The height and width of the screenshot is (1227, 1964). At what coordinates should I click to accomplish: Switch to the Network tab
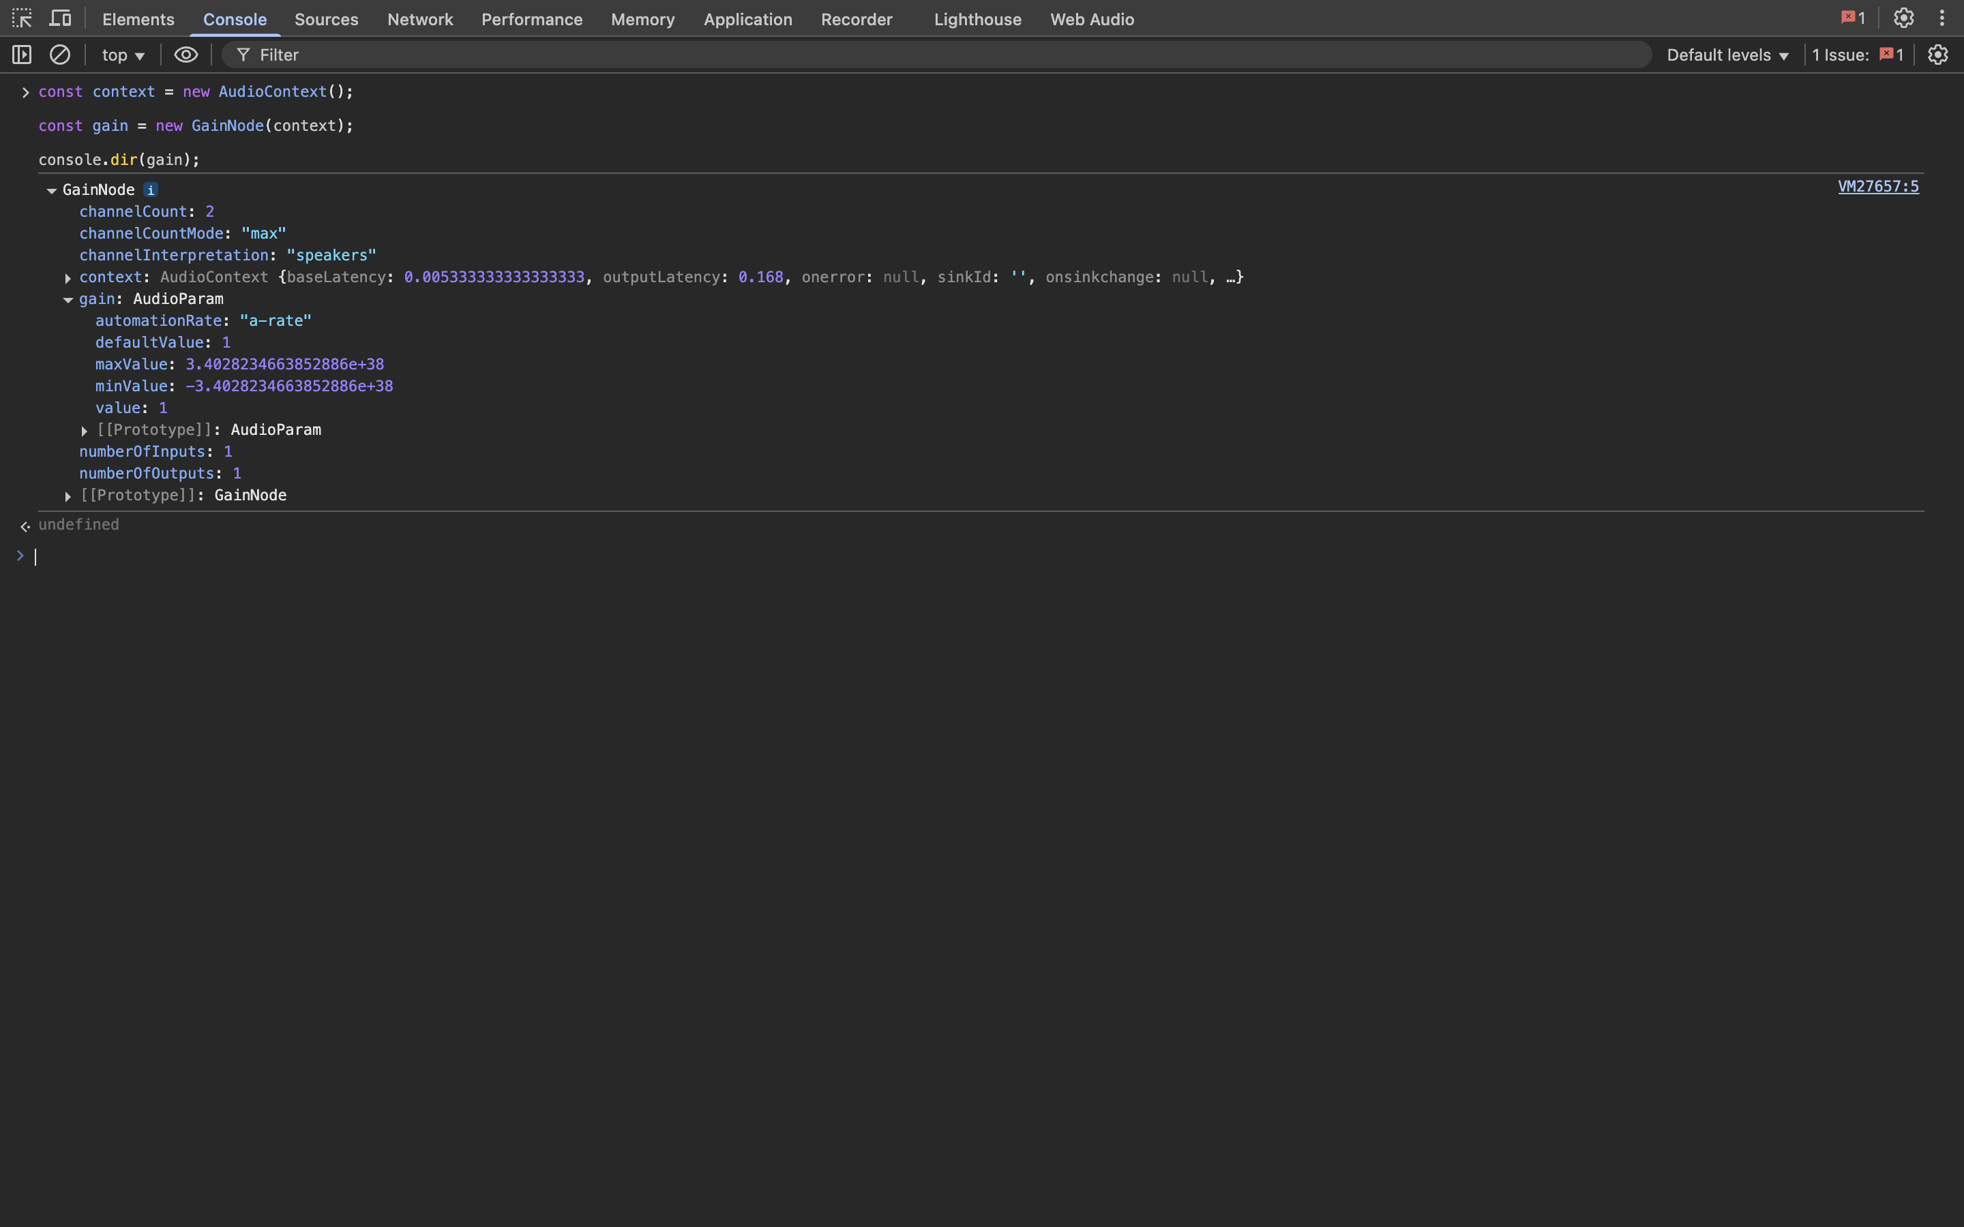419,18
